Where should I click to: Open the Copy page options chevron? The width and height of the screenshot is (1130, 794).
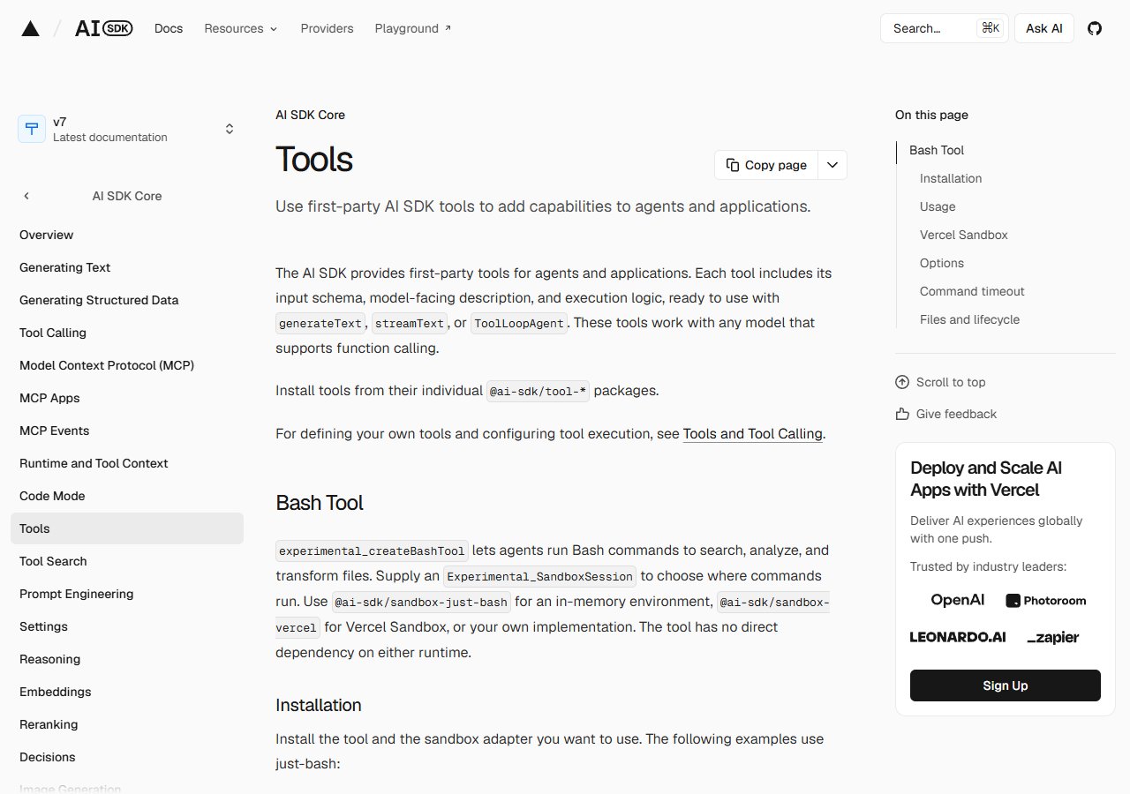tap(832, 165)
